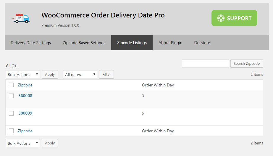Image resolution: width=273 pixels, height=156 pixels.
Task: Go to the Dotstore tab
Action: click(202, 43)
